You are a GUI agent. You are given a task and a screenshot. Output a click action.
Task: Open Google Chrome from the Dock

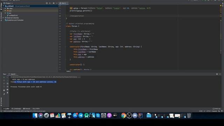(x=124, y=115)
